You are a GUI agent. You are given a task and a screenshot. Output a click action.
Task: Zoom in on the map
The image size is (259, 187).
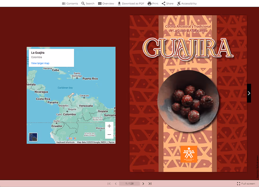[109, 126]
